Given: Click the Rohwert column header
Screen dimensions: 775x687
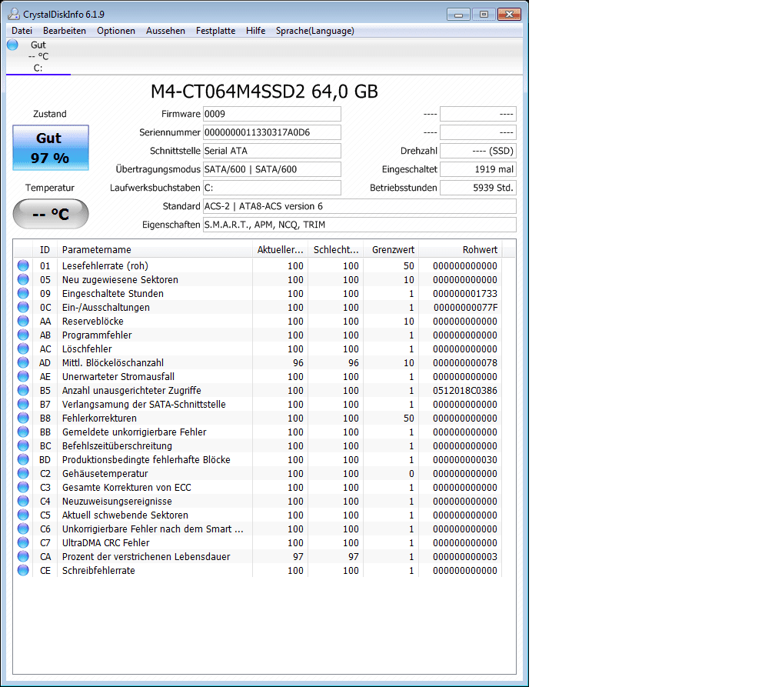Looking at the screenshot, I should pos(460,250).
